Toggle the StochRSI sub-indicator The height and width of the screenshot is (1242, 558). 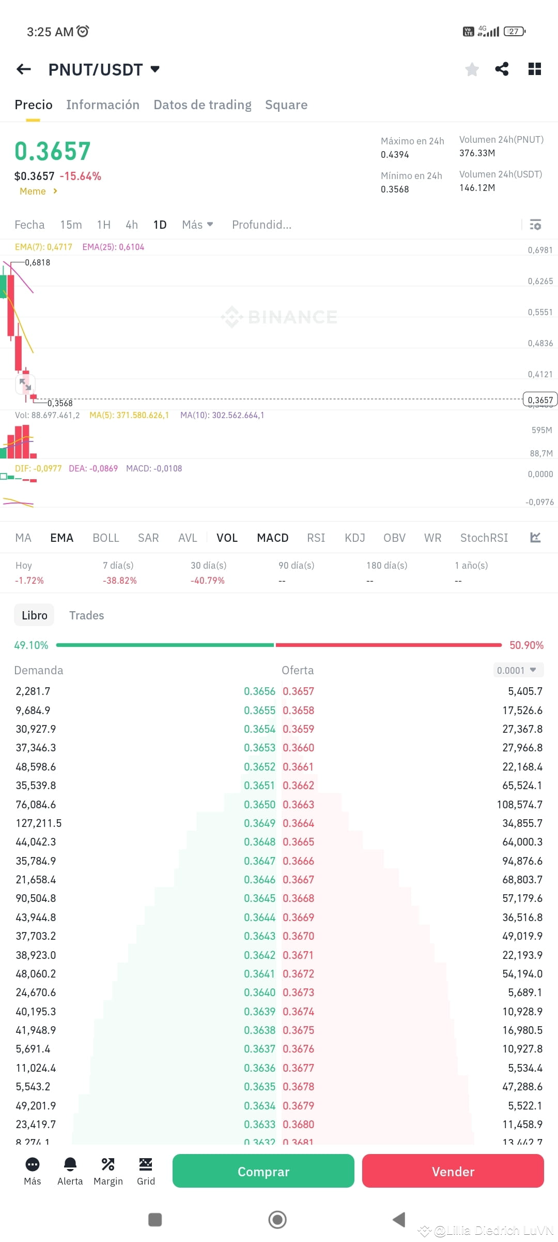(484, 538)
